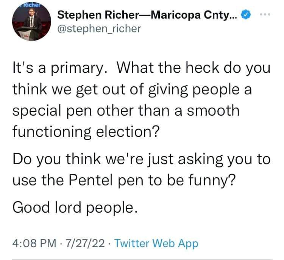Click the word "Pentel" in the tweet

[x=92, y=180]
